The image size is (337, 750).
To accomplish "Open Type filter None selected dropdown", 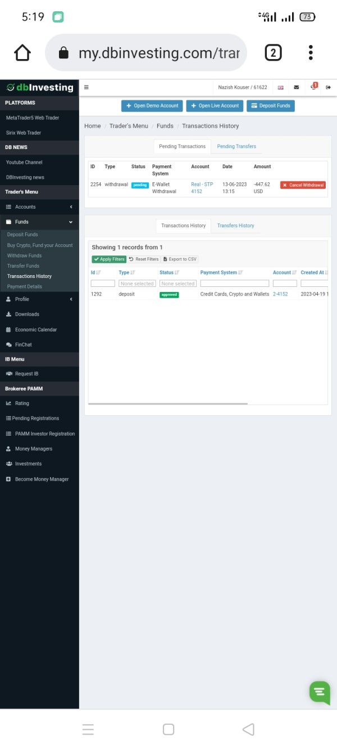I will coord(137,284).
